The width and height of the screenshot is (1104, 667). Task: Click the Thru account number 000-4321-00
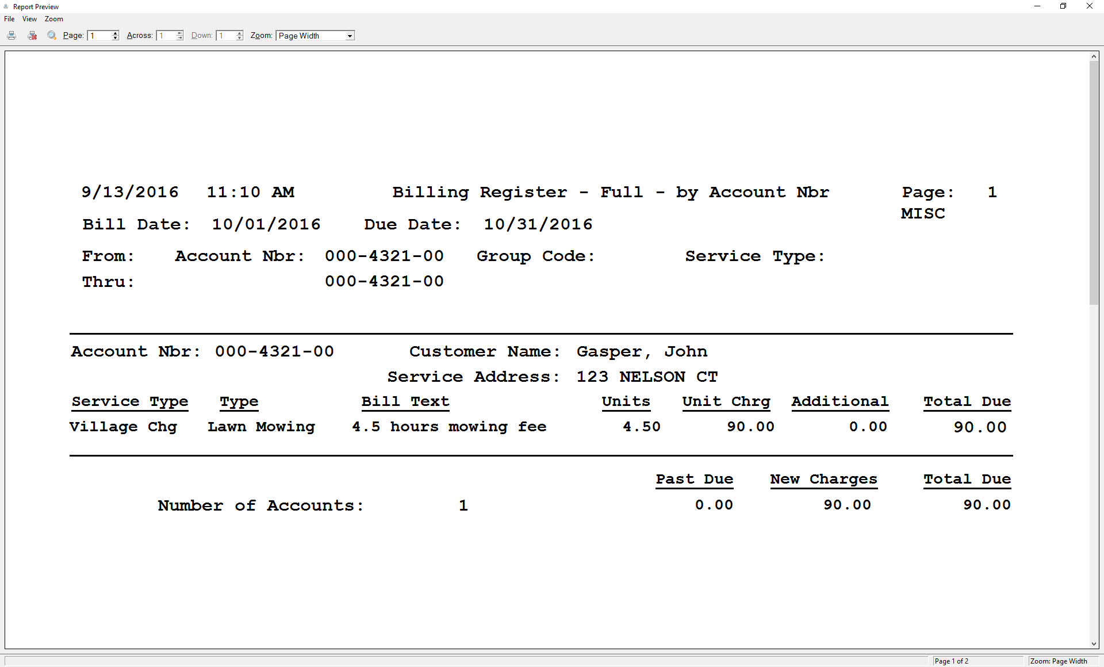[384, 282]
